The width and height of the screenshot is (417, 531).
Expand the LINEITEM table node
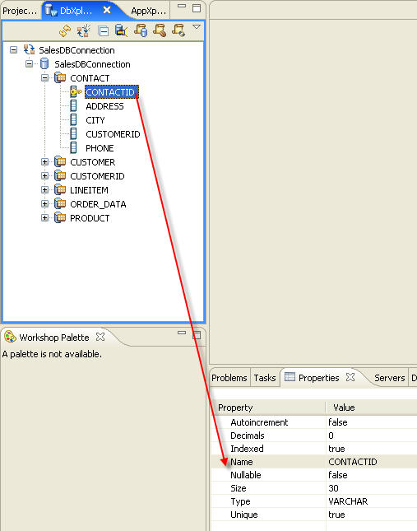coord(44,189)
